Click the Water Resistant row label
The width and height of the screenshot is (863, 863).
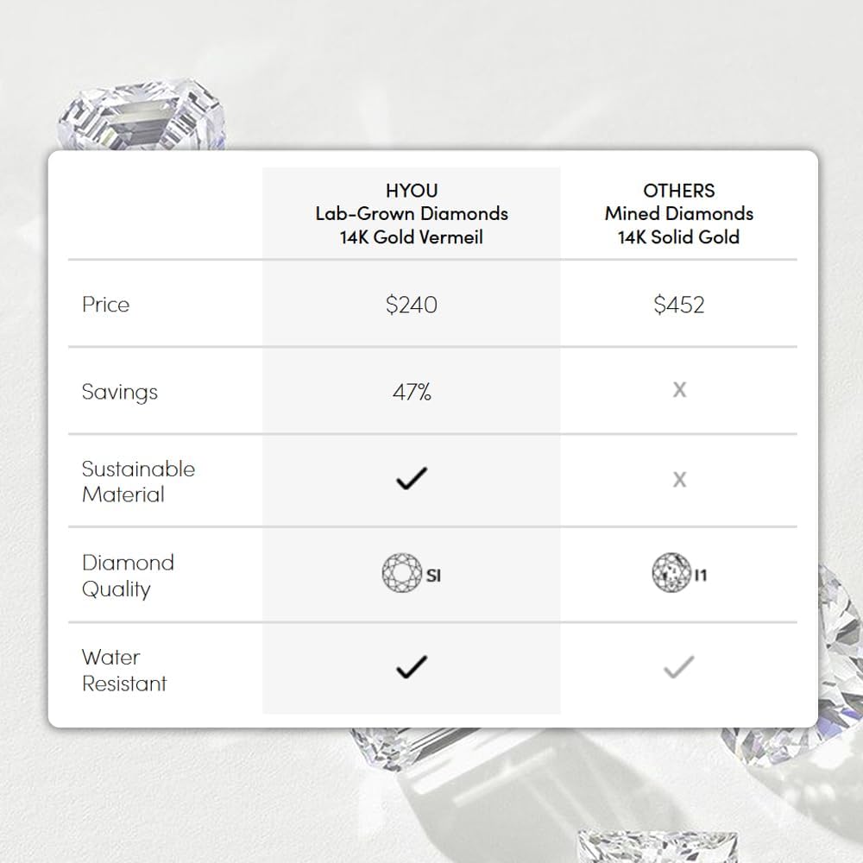tap(123, 671)
